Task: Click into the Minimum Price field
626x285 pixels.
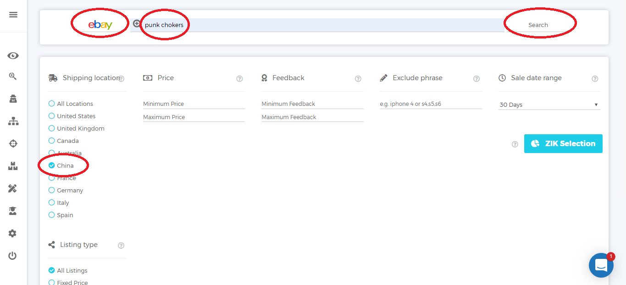Action: click(194, 104)
